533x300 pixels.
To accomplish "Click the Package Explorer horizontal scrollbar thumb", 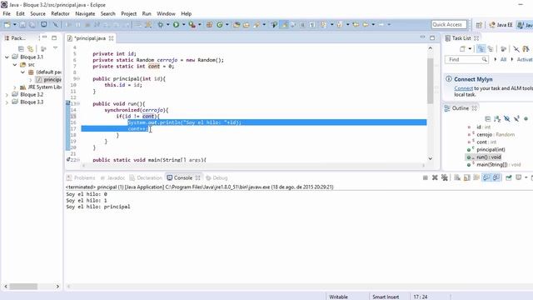I will click(23, 287).
